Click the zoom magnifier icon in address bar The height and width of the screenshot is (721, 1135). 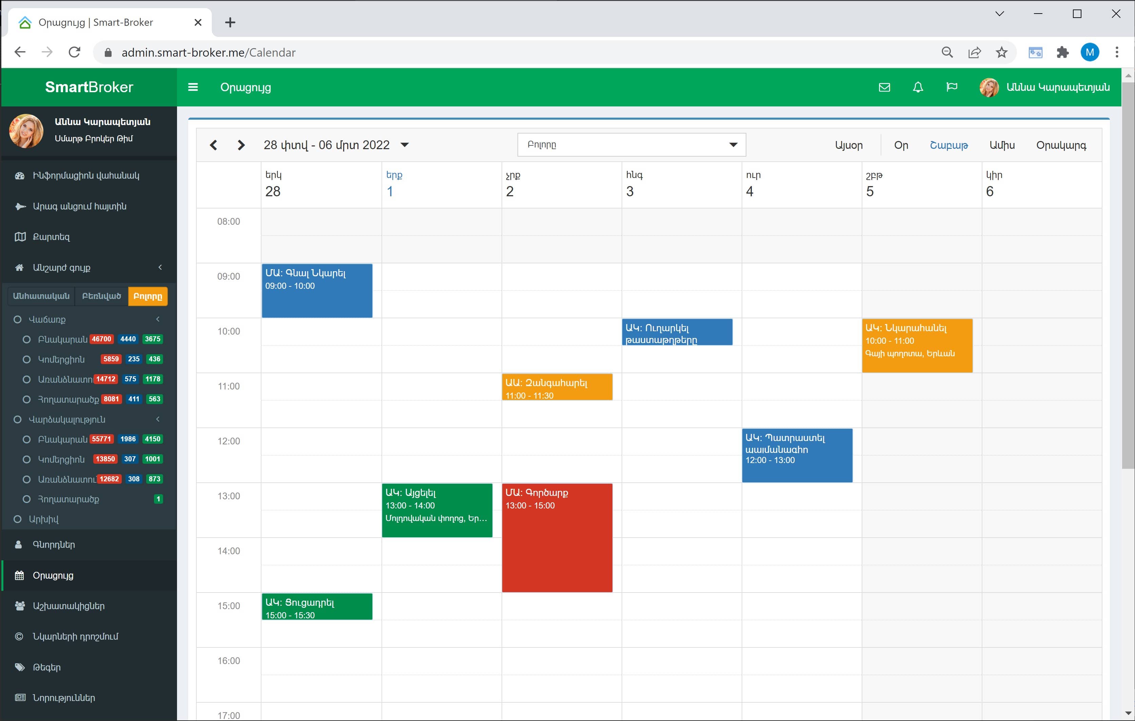(x=947, y=52)
